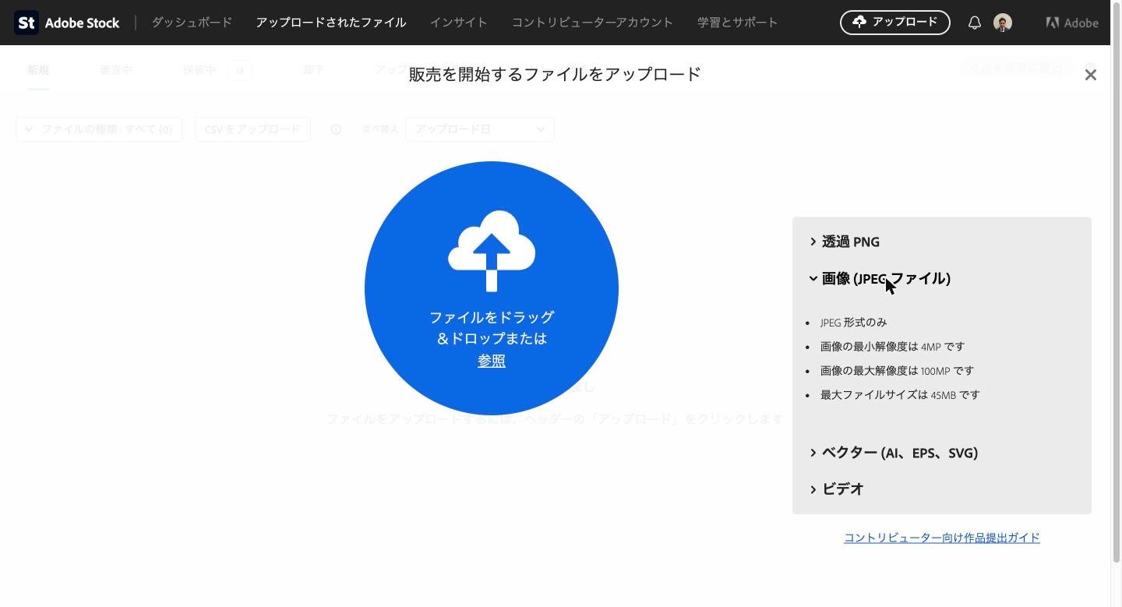The height and width of the screenshot is (607, 1122).
Task: Open アップロードされたファイル menu item
Action: 331,23
